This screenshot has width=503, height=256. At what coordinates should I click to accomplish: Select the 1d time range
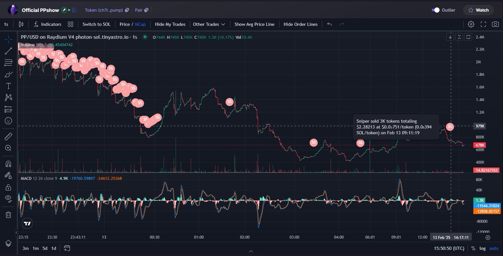click(x=54, y=248)
